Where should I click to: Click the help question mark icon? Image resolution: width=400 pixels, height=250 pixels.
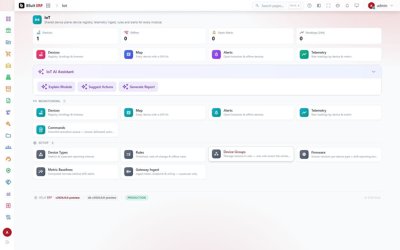point(309,6)
